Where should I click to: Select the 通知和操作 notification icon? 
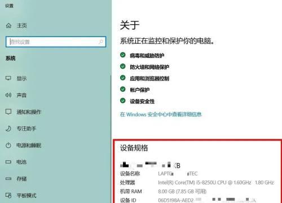click(x=8, y=112)
